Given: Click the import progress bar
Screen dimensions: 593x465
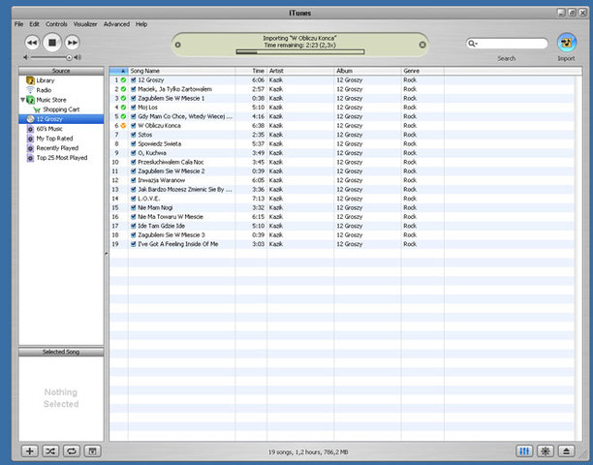Looking at the screenshot, I should pos(300,51).
